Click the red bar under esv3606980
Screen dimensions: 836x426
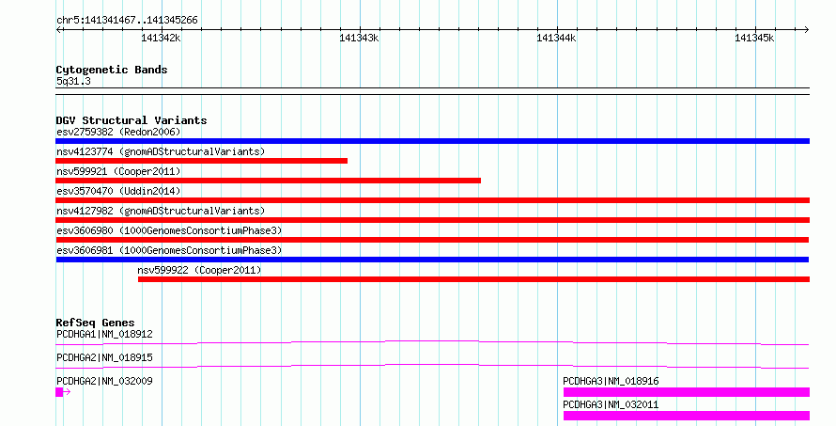pyautogui.click(x=432, y=240)
